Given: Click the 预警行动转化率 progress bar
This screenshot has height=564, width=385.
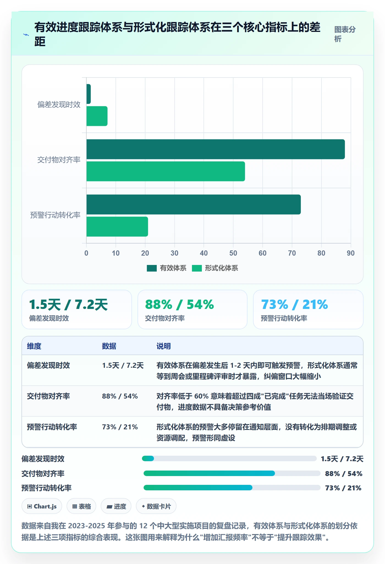Looking at the screenshot, I should click(232, 488).
